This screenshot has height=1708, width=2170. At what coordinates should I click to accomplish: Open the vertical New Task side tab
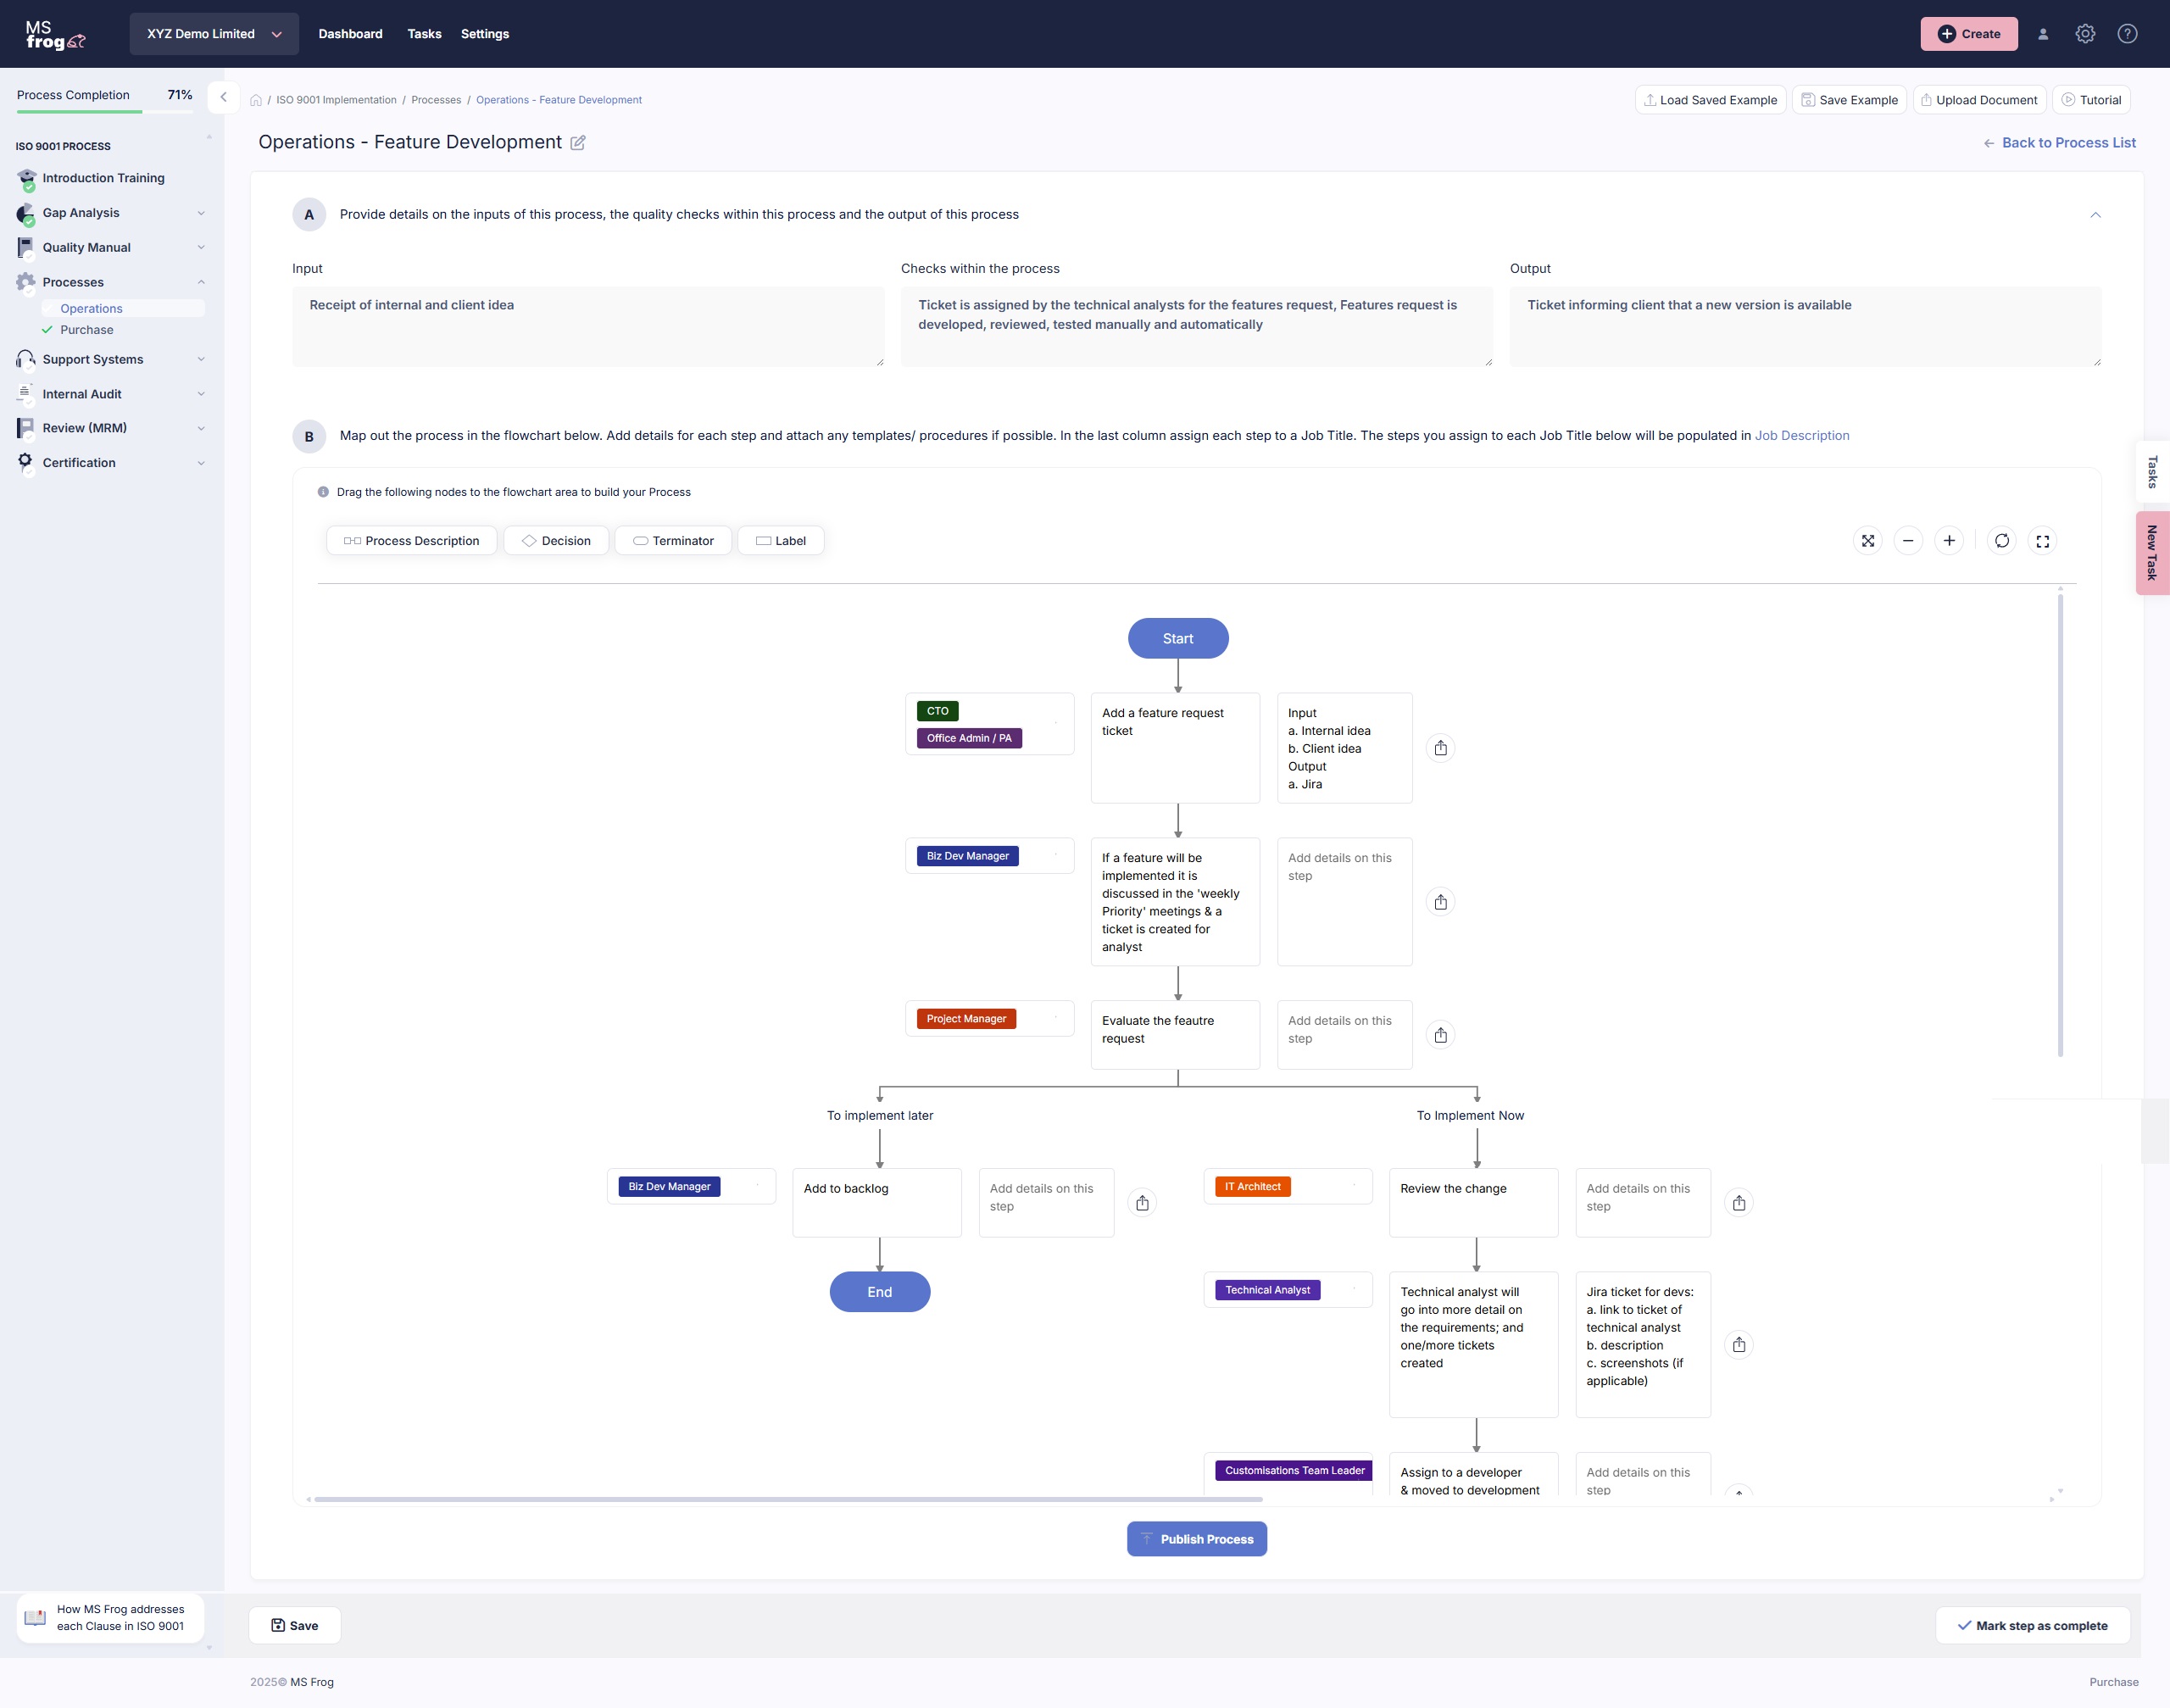tap(2152, 553)
